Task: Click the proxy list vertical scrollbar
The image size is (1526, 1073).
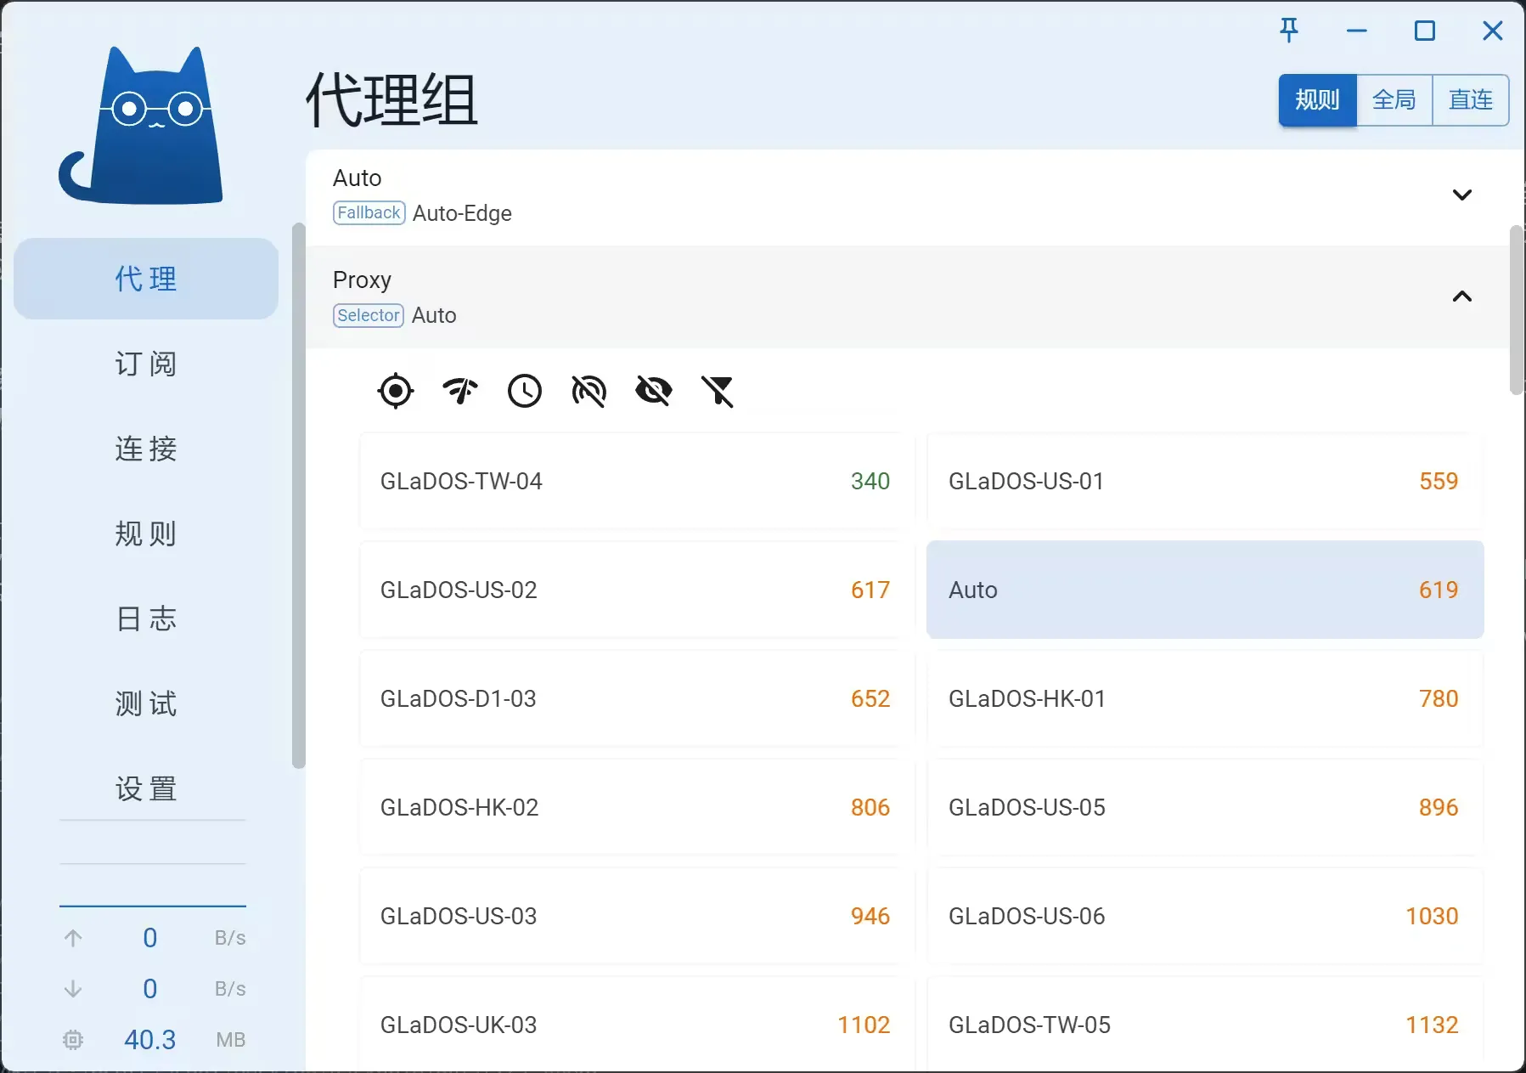Action: pyautogui.click(x=1516, y=310)
